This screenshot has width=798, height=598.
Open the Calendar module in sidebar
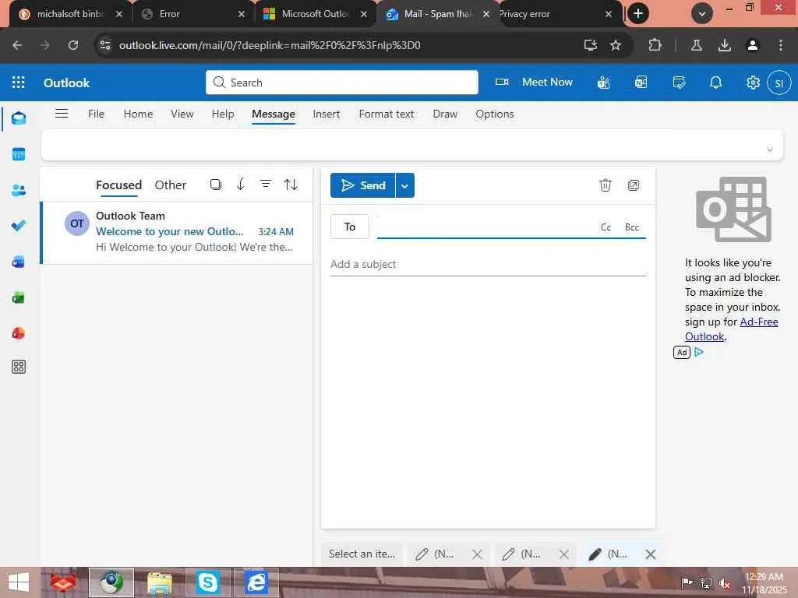coord(19,154)
